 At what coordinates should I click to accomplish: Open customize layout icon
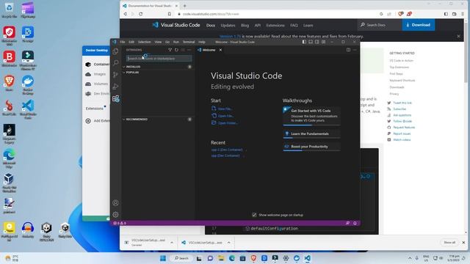coord(323,42)
